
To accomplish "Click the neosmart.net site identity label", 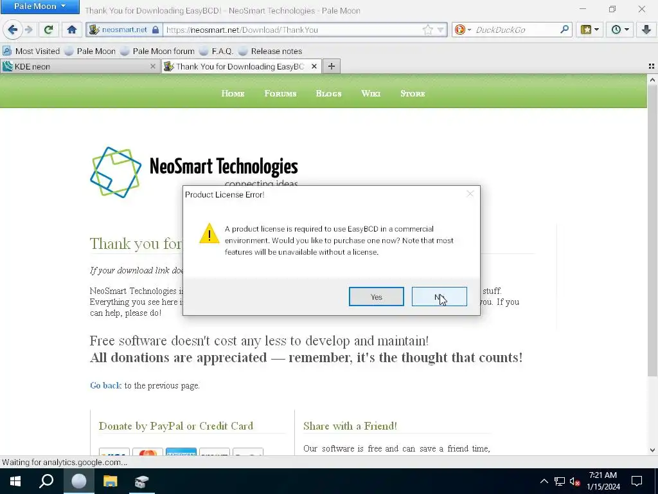I will [x=124, y=30].
